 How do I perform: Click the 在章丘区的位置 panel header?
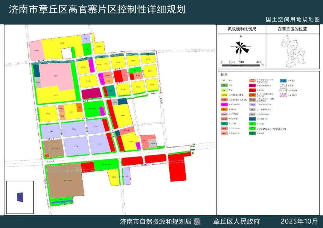[292, 29]
